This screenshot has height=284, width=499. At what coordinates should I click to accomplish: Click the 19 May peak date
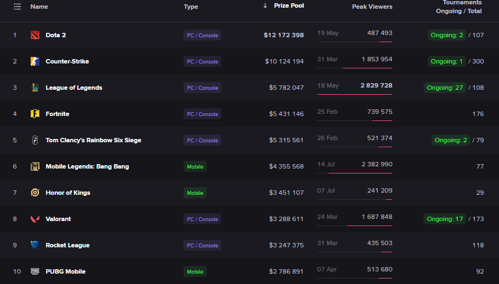(328, 33)
